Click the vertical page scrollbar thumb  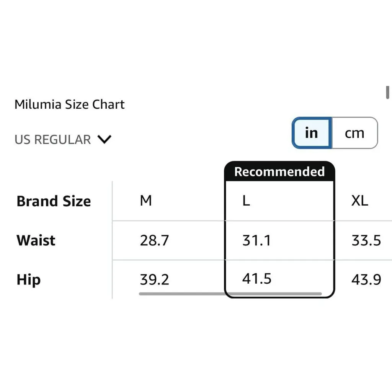[x=387, y=92]
